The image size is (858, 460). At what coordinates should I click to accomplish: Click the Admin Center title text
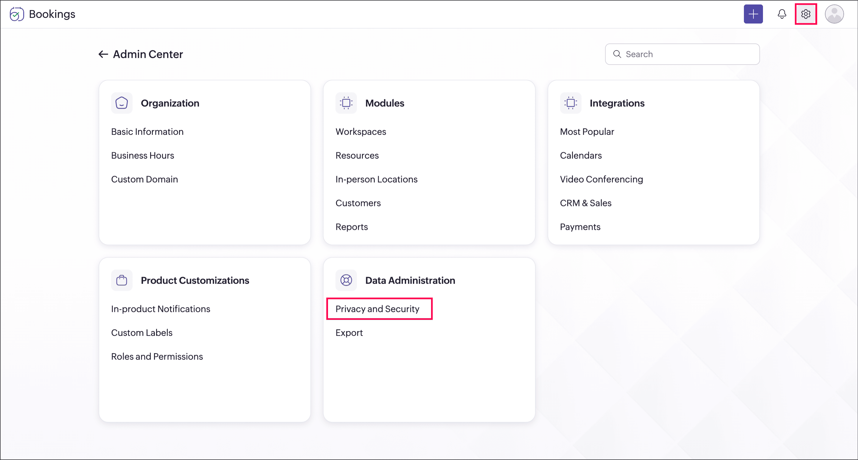(x=148, y=54)
